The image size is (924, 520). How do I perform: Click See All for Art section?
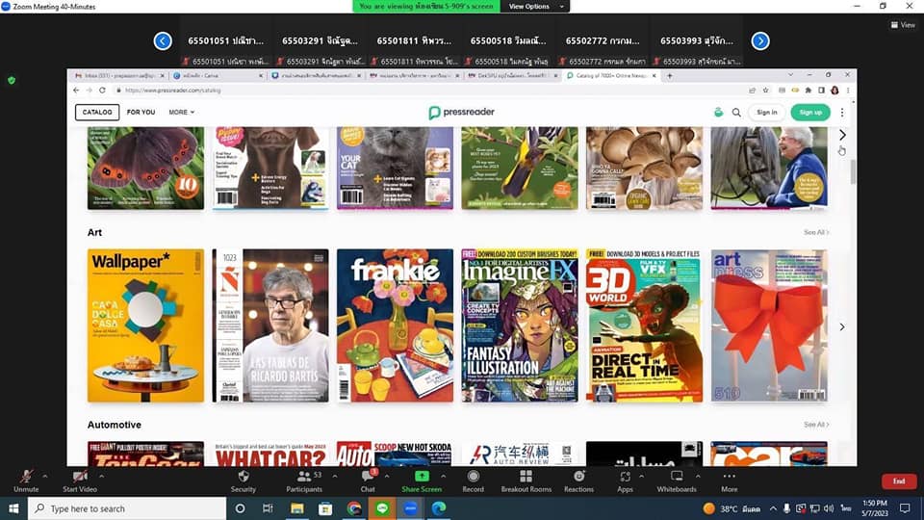tap(816, 232)
